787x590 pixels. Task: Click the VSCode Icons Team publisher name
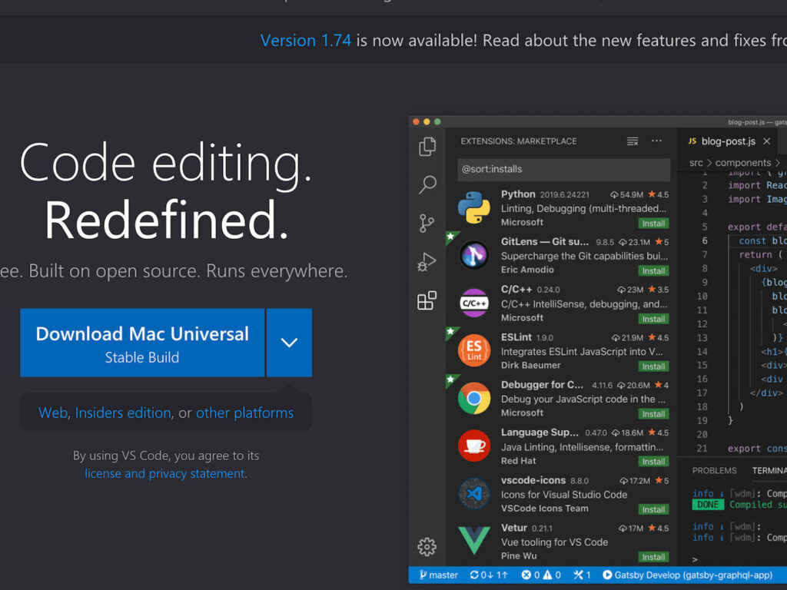pyautogui.click(x=545, y=509)
